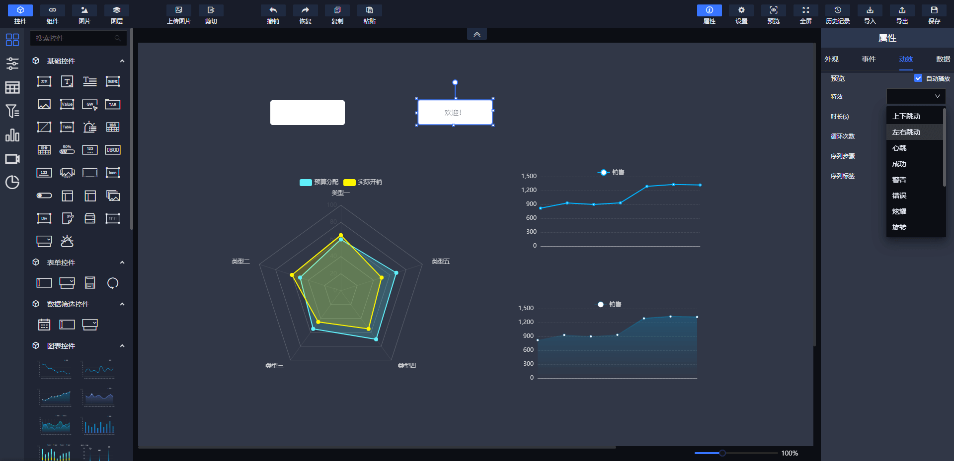Choose the Div container control
Viewport: 954px width, 461px height.
[44, 218]
